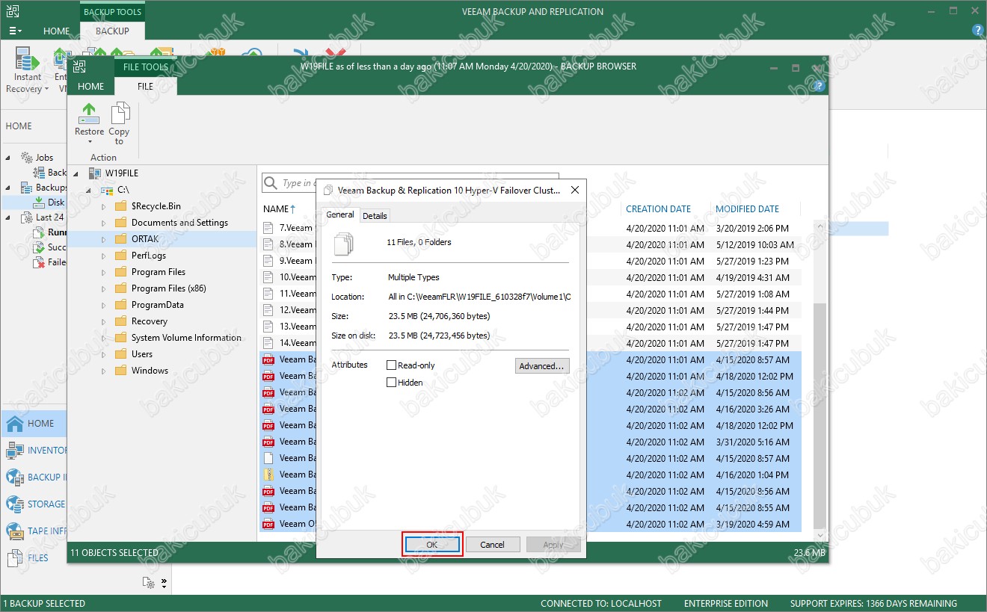Click the Restore icon in Backup Browser
Viewport: 987px width, 612px height.
click(x=89, y=114)
